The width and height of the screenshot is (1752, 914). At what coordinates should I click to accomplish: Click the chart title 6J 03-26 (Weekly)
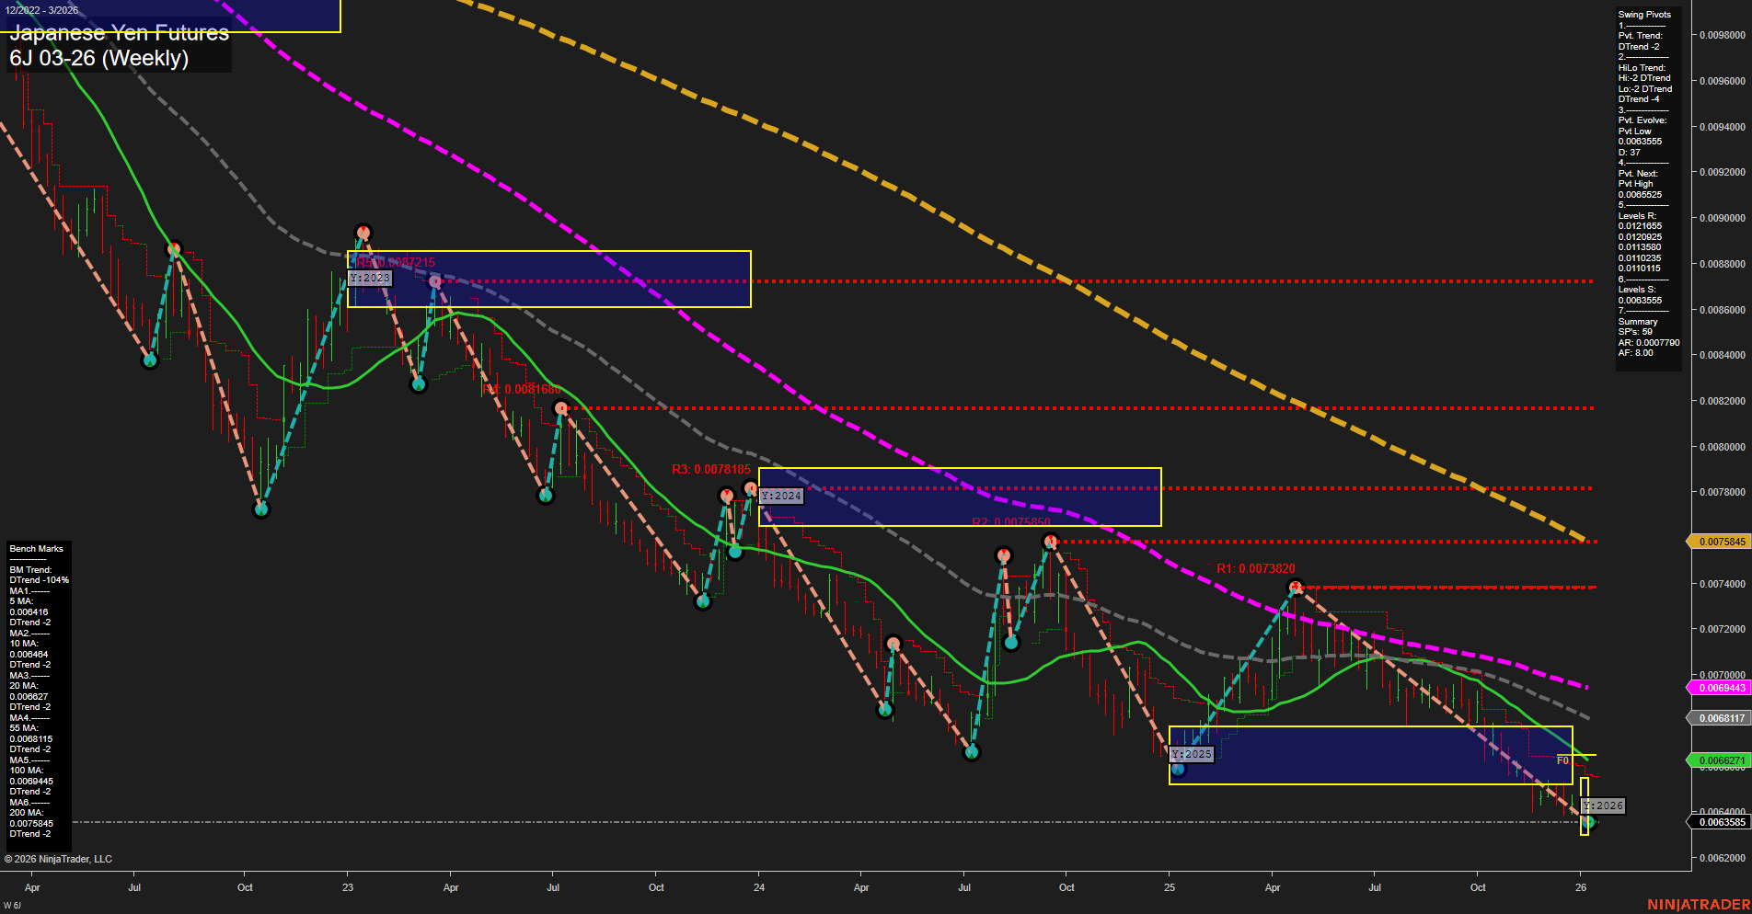pos(99,58)
